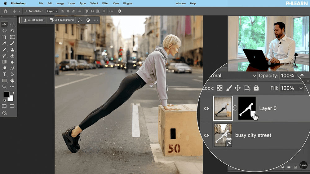
Task: Click the lock all layer padlock icon
Action: tap(256, 88)
